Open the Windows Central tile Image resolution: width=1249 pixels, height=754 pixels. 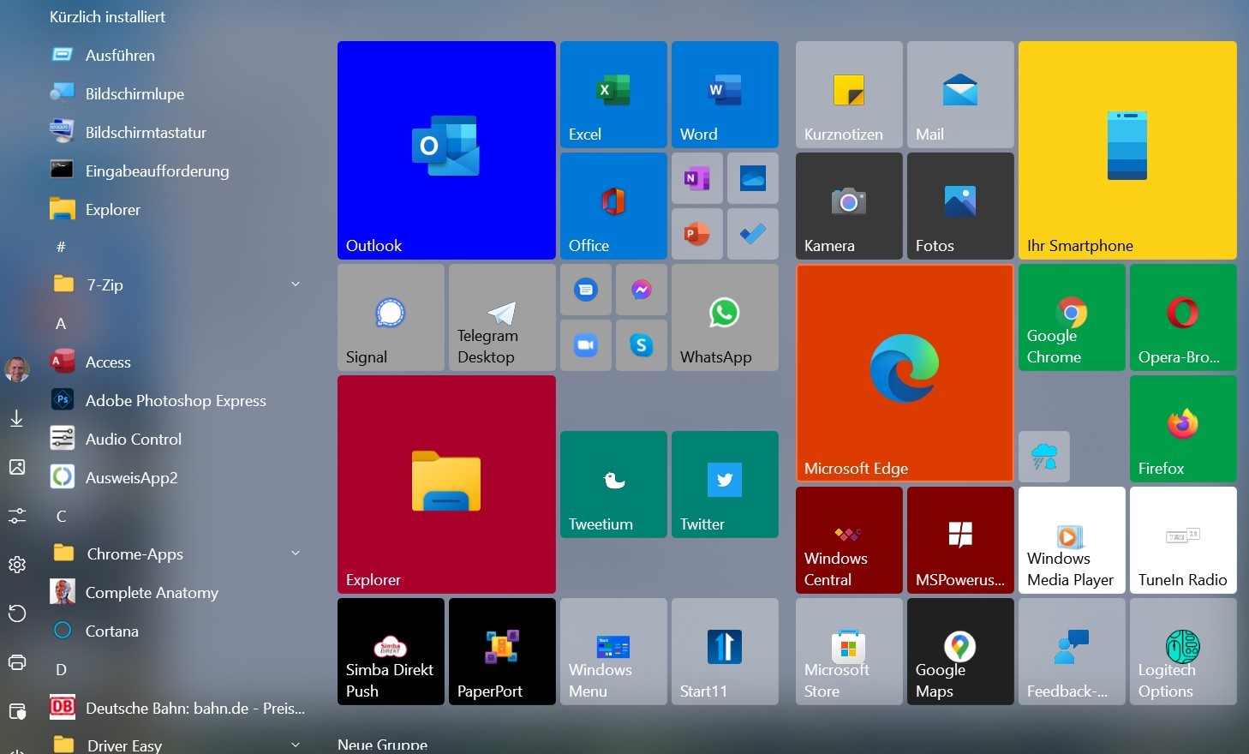click(x=849, y=540)
